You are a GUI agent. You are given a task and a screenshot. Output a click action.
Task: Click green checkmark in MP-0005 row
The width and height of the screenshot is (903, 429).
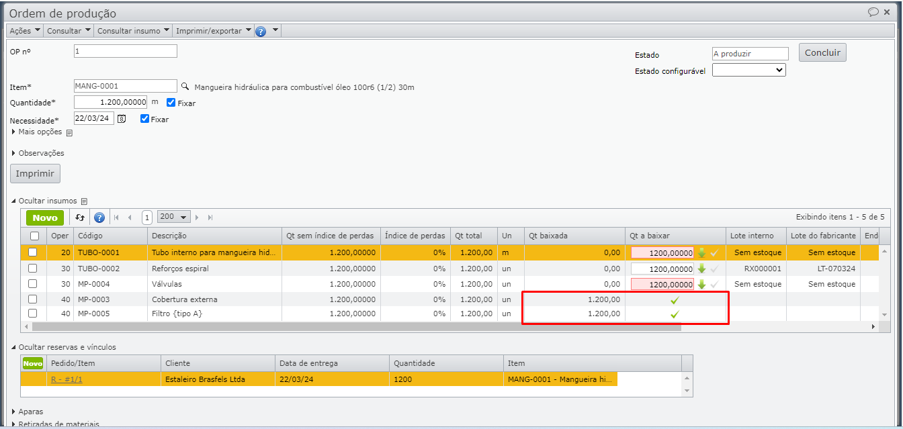[675, 314]
